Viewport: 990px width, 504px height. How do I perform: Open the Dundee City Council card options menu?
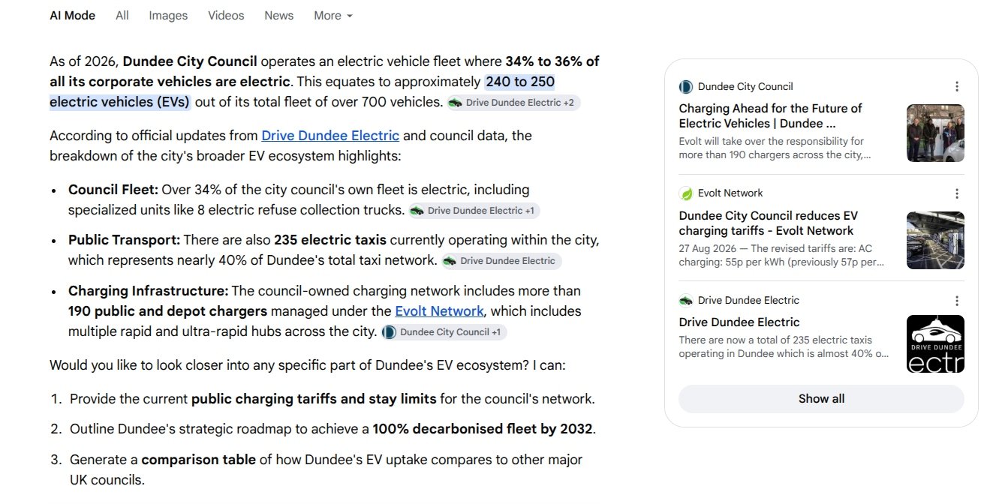tap(956, 86)
